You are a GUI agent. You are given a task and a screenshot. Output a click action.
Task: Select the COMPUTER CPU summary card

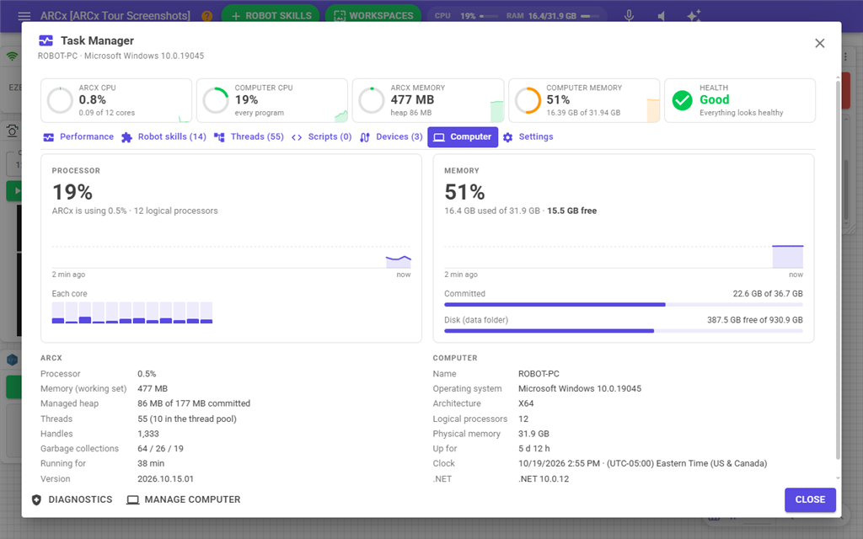[x=272, y=100]
